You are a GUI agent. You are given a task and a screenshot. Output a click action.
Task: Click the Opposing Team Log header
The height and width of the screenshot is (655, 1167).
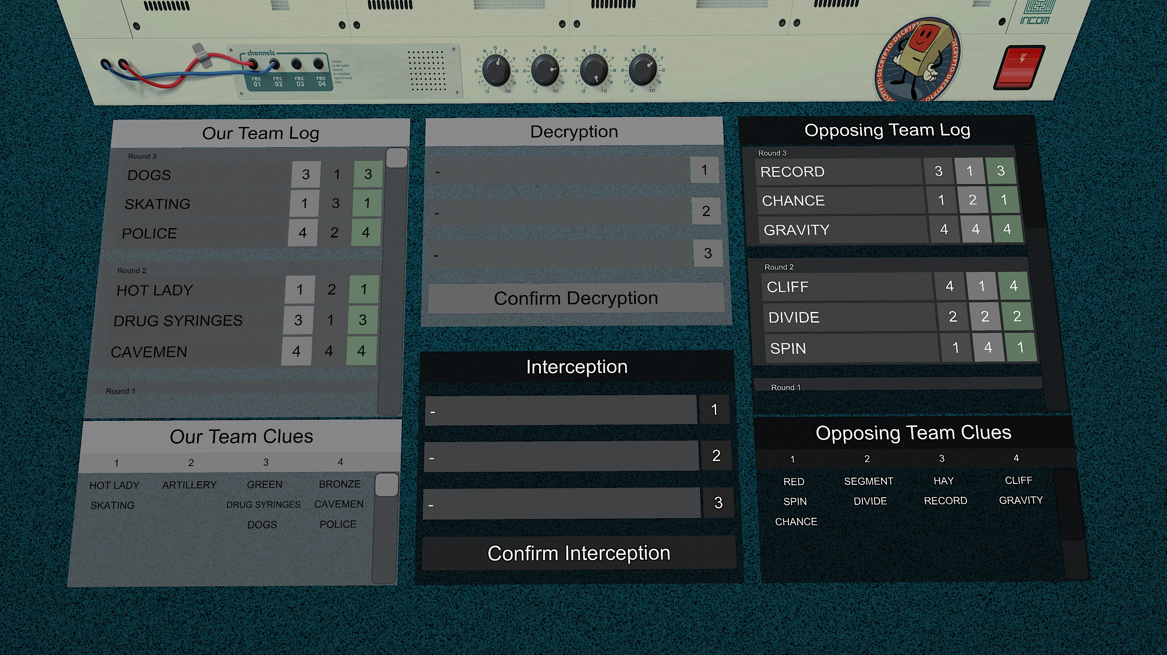coord(887,131)
